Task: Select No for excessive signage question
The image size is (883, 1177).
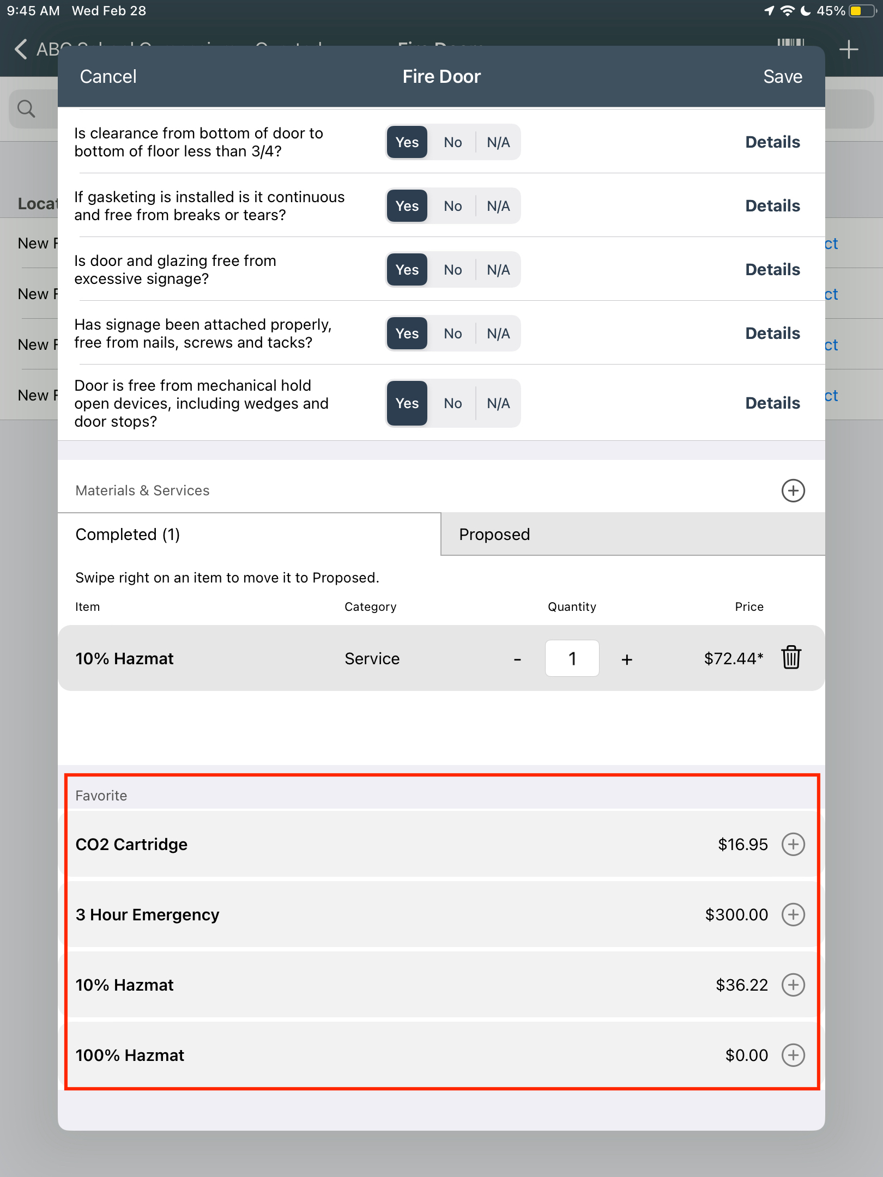Action: click(x=452, y=270)
